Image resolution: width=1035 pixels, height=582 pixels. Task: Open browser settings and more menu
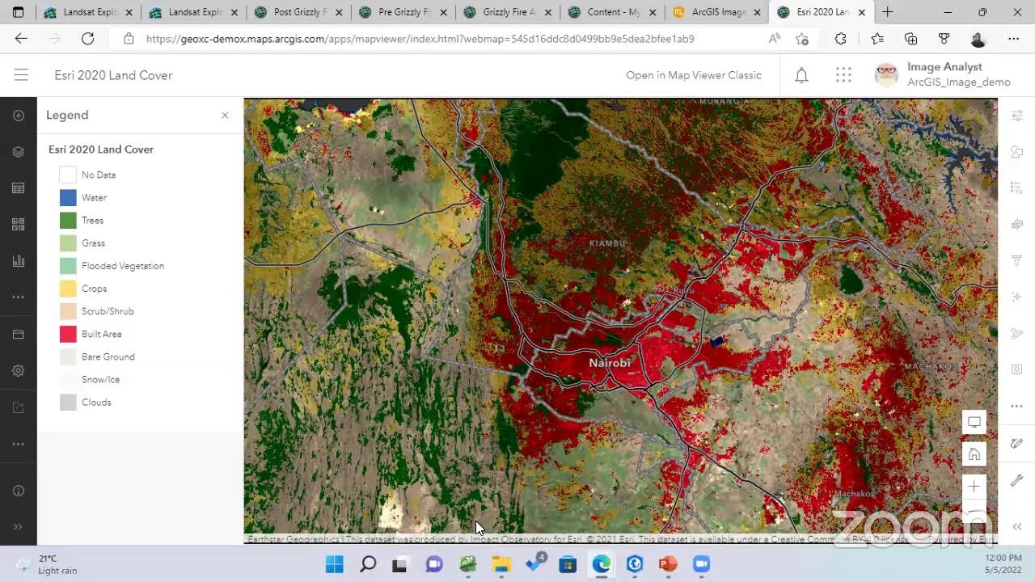click(1013, 39)
